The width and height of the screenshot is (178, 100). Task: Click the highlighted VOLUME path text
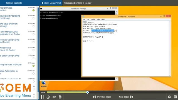click(103, 31)
